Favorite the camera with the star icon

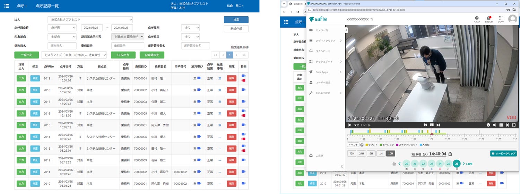(372, 19)
